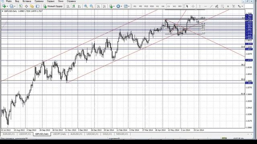Open the New Chart toolbar icon
This screenshot has height=144, width=257.
tap(4, 6)
